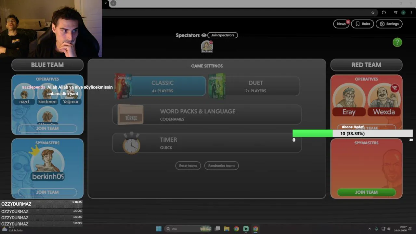Bookmark this page with the star icon
Viewport: 416px width, 234px height.
[373, 13]
